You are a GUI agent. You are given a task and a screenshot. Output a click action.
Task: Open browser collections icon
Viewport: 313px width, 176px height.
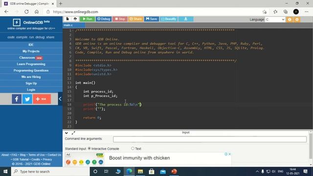286,12
